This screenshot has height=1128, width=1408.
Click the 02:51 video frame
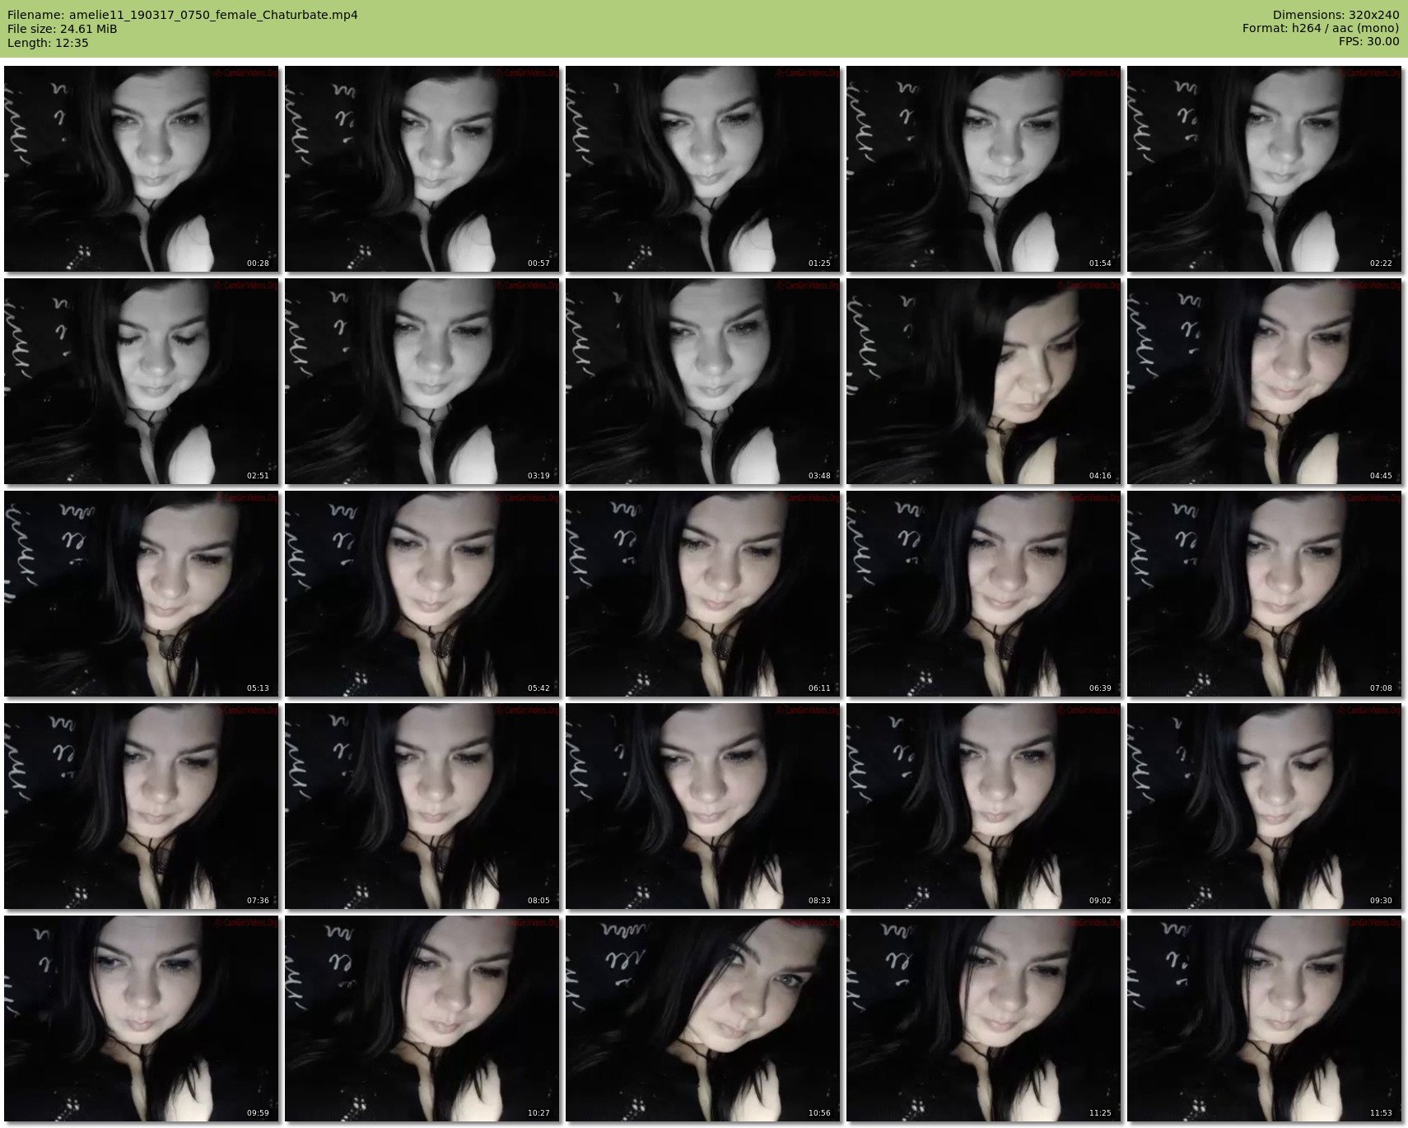click(142, 381)
